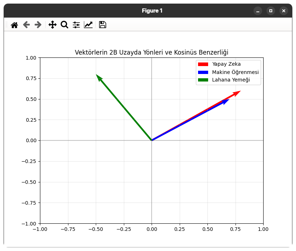Go forward to next view arrow
The height and width of the screenshot is (251, 296).
pyautogui.click(x=38, y=25)
